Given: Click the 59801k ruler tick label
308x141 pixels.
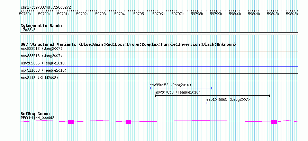Looking at the screenshot, I should (254, 14).
